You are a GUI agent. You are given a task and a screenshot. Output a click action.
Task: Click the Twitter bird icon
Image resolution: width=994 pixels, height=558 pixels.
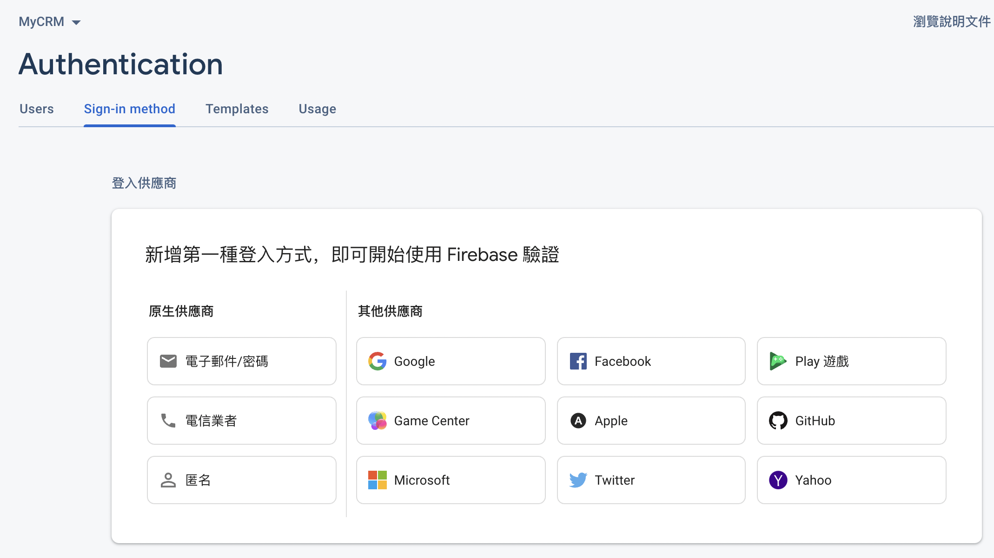578,480
